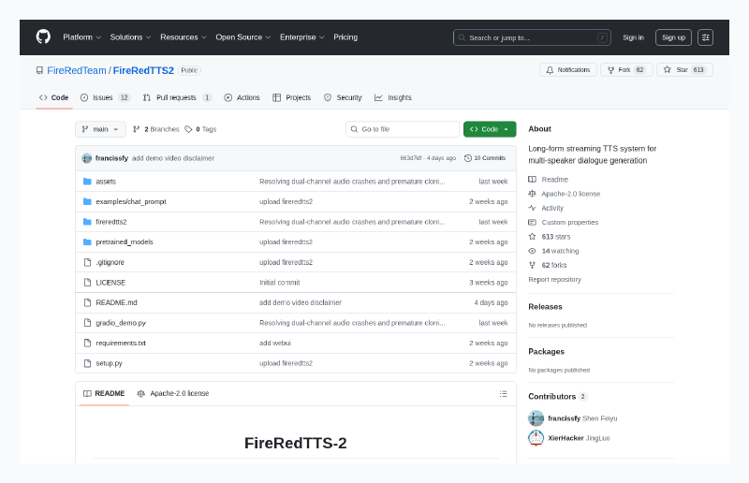
Task: Open the command palette icon in header
Action: 705,37
